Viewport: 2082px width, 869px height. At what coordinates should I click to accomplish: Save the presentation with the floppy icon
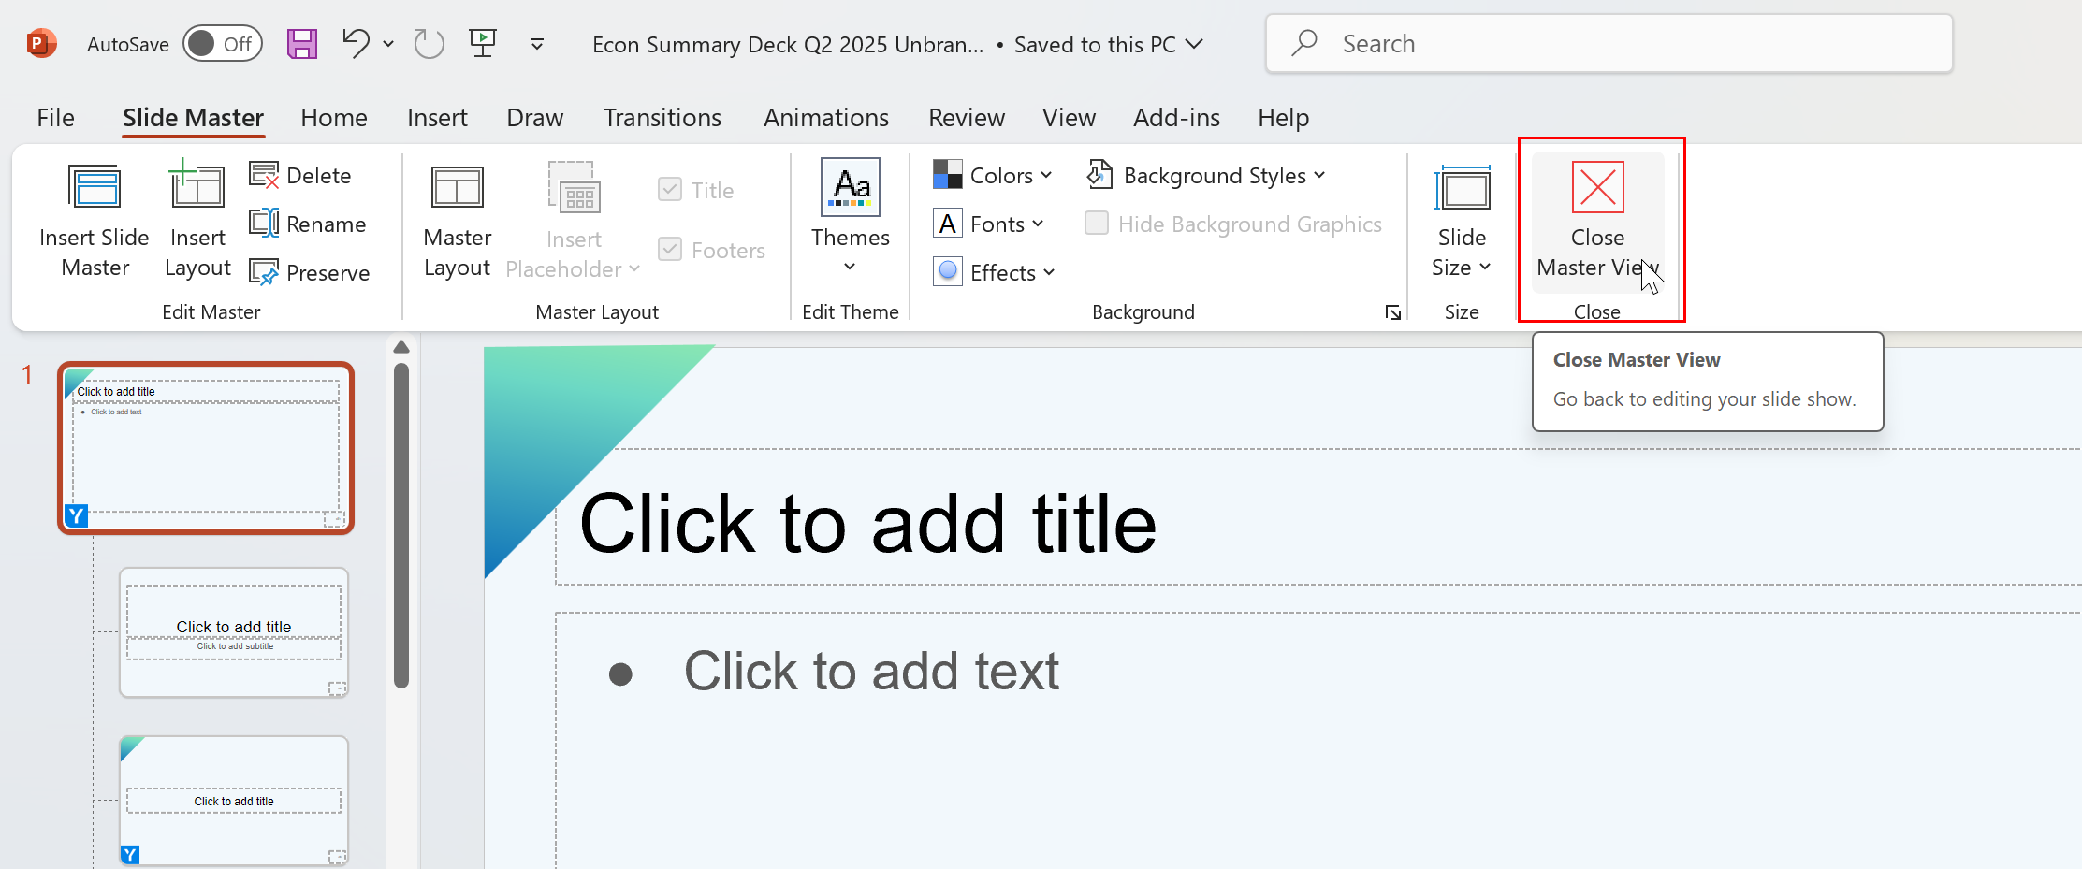[x=301, y=44]
